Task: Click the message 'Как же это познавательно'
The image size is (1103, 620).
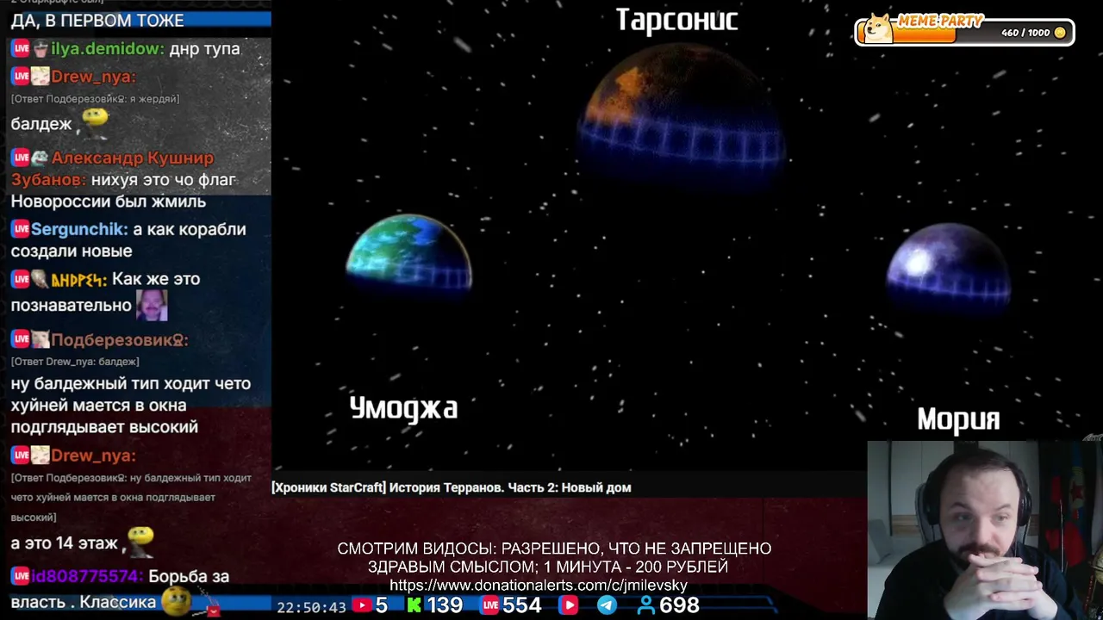Action: tap(105, 291)
